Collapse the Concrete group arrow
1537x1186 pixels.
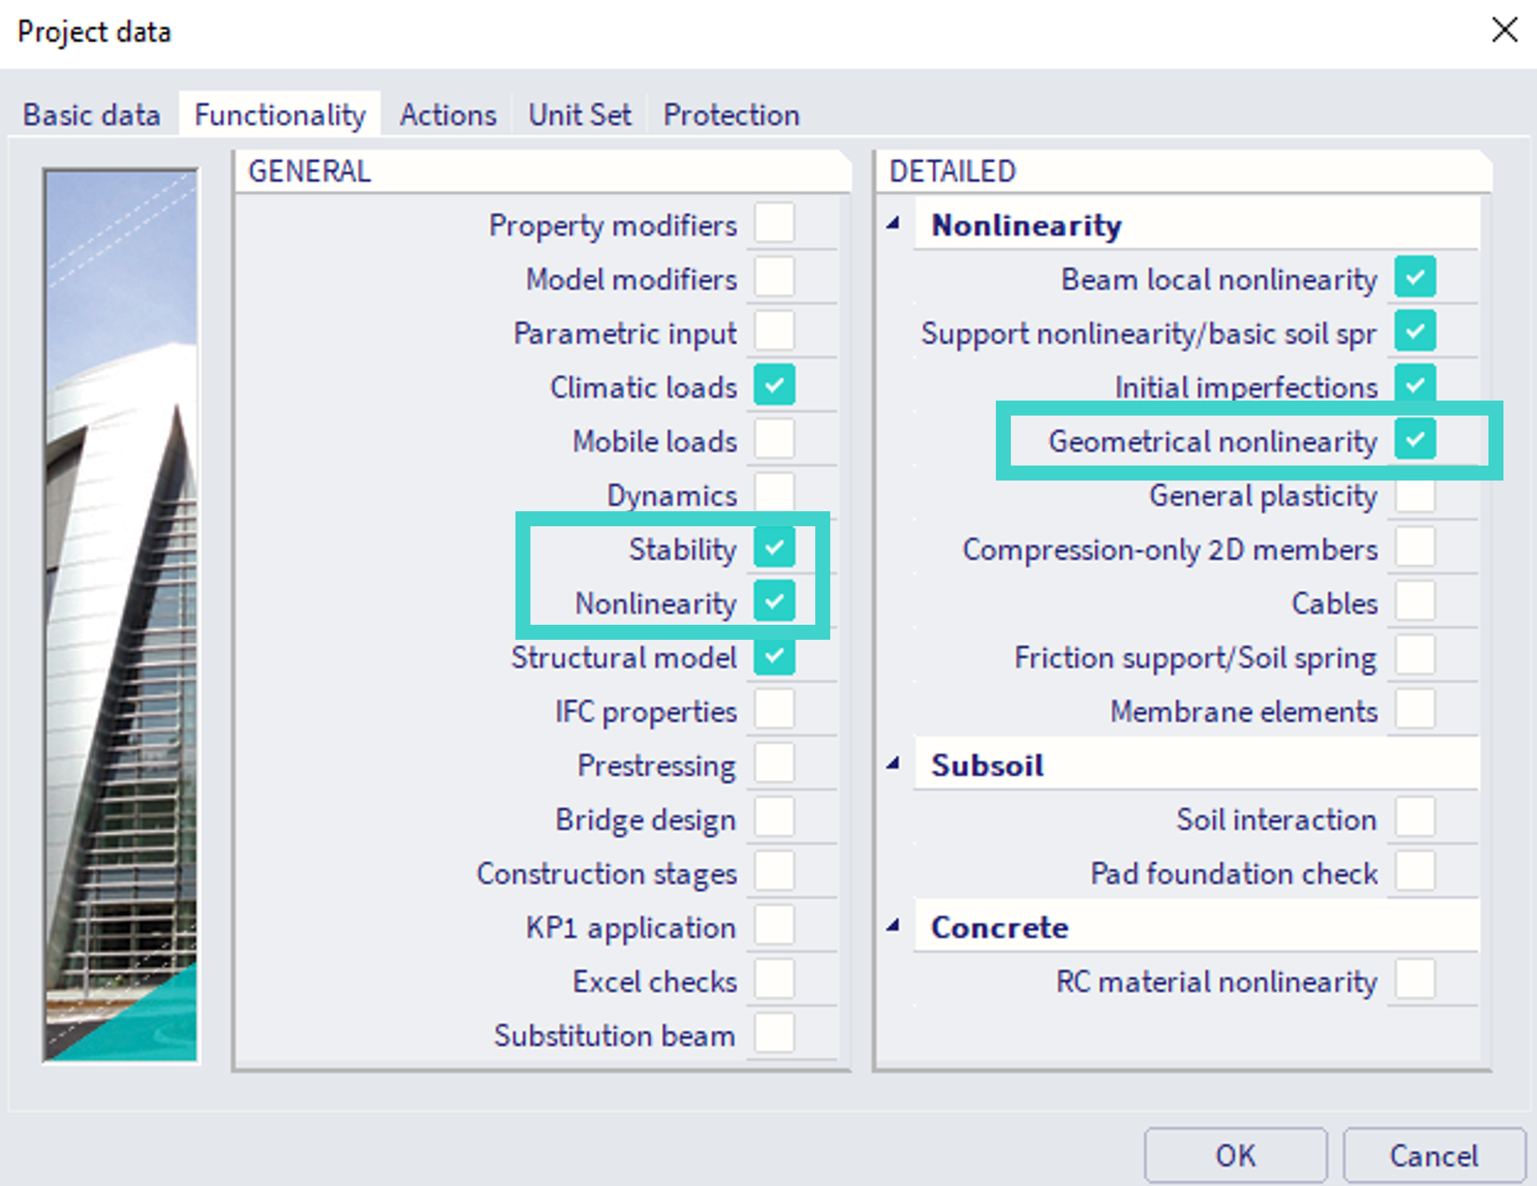893,926
